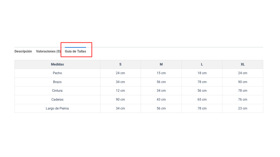Select the Caderas row label
The height and width of the screenshot is (157, 280).
[x=57, y=99]
